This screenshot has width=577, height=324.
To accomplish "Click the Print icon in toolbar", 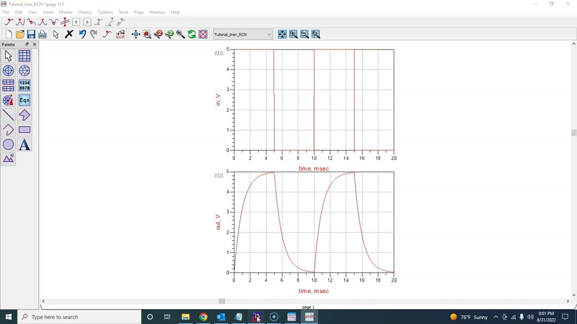I will (42, 35).
